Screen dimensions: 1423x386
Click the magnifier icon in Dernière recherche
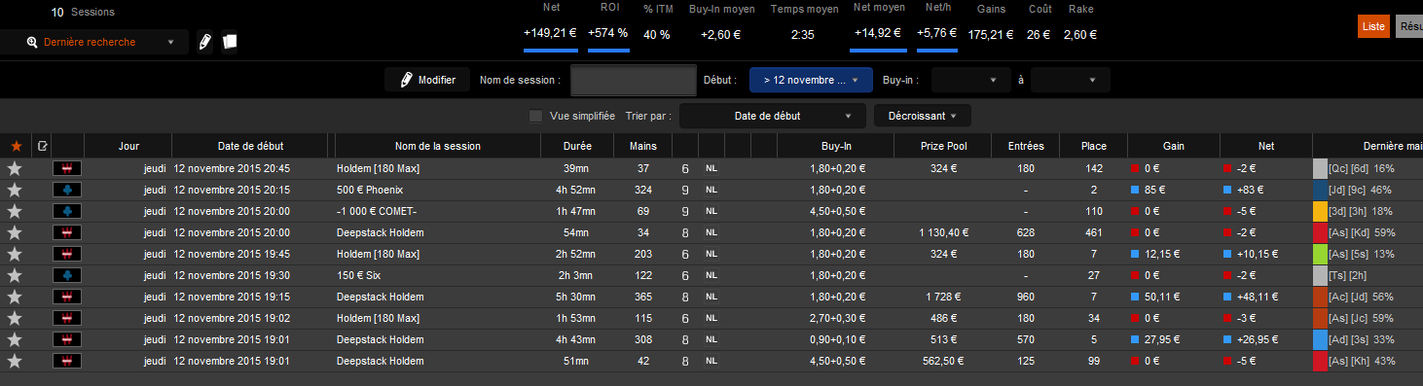32,42
